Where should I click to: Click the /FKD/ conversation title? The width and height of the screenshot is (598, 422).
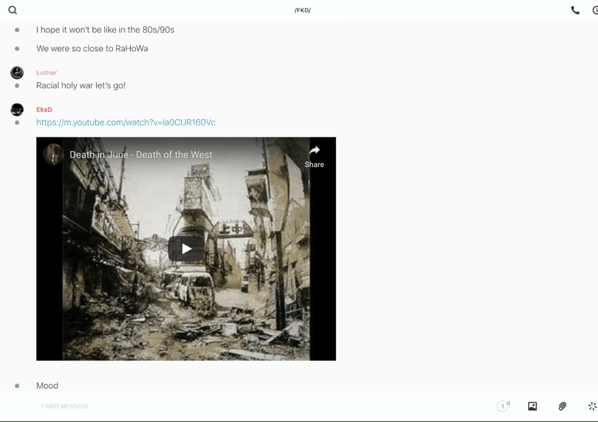303,10
